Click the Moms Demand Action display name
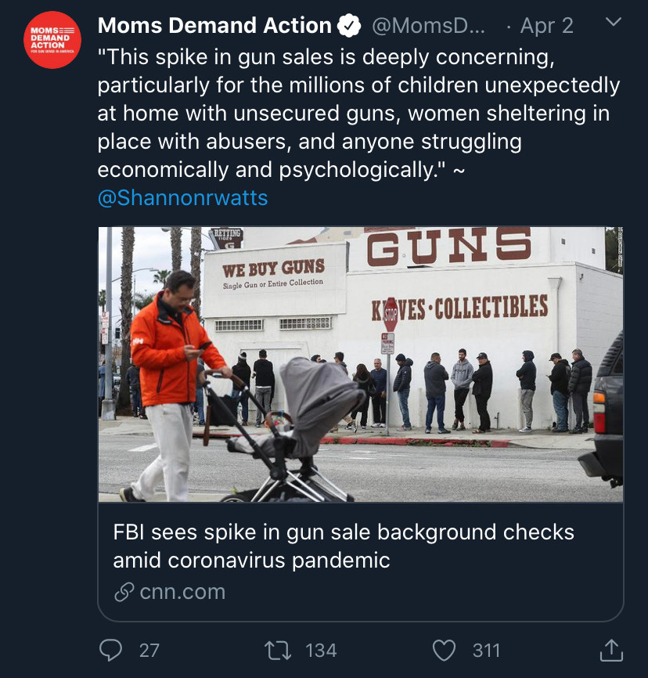The width and height of the screenshot is (648, 678). [x=214, y=26]
